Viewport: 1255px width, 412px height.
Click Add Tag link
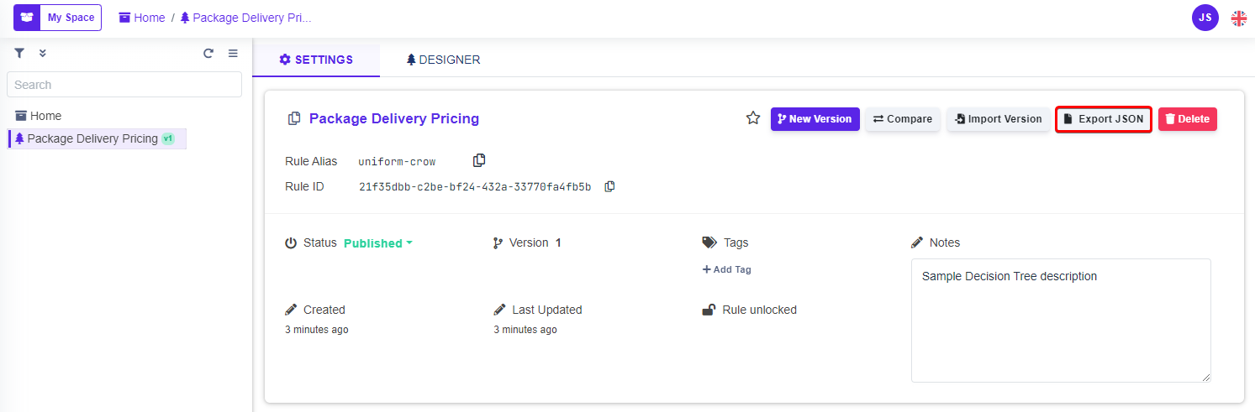[727, 269]
